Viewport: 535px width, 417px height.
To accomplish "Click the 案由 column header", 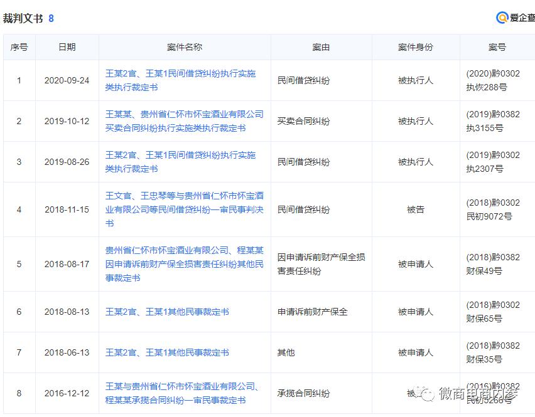I will (x=321, y=47).
